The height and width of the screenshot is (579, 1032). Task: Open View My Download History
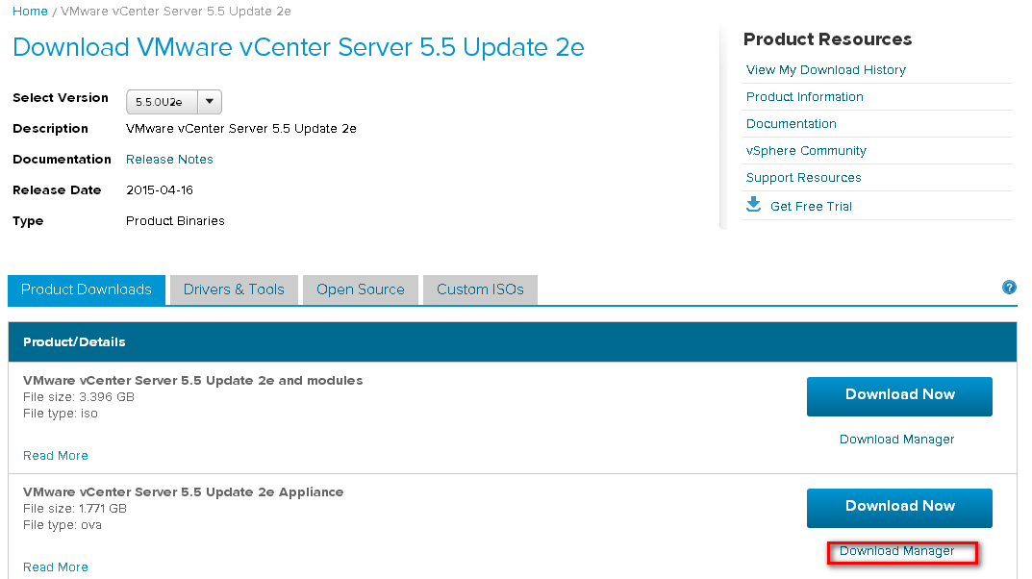pyautogui.click(x=825, y=70)
